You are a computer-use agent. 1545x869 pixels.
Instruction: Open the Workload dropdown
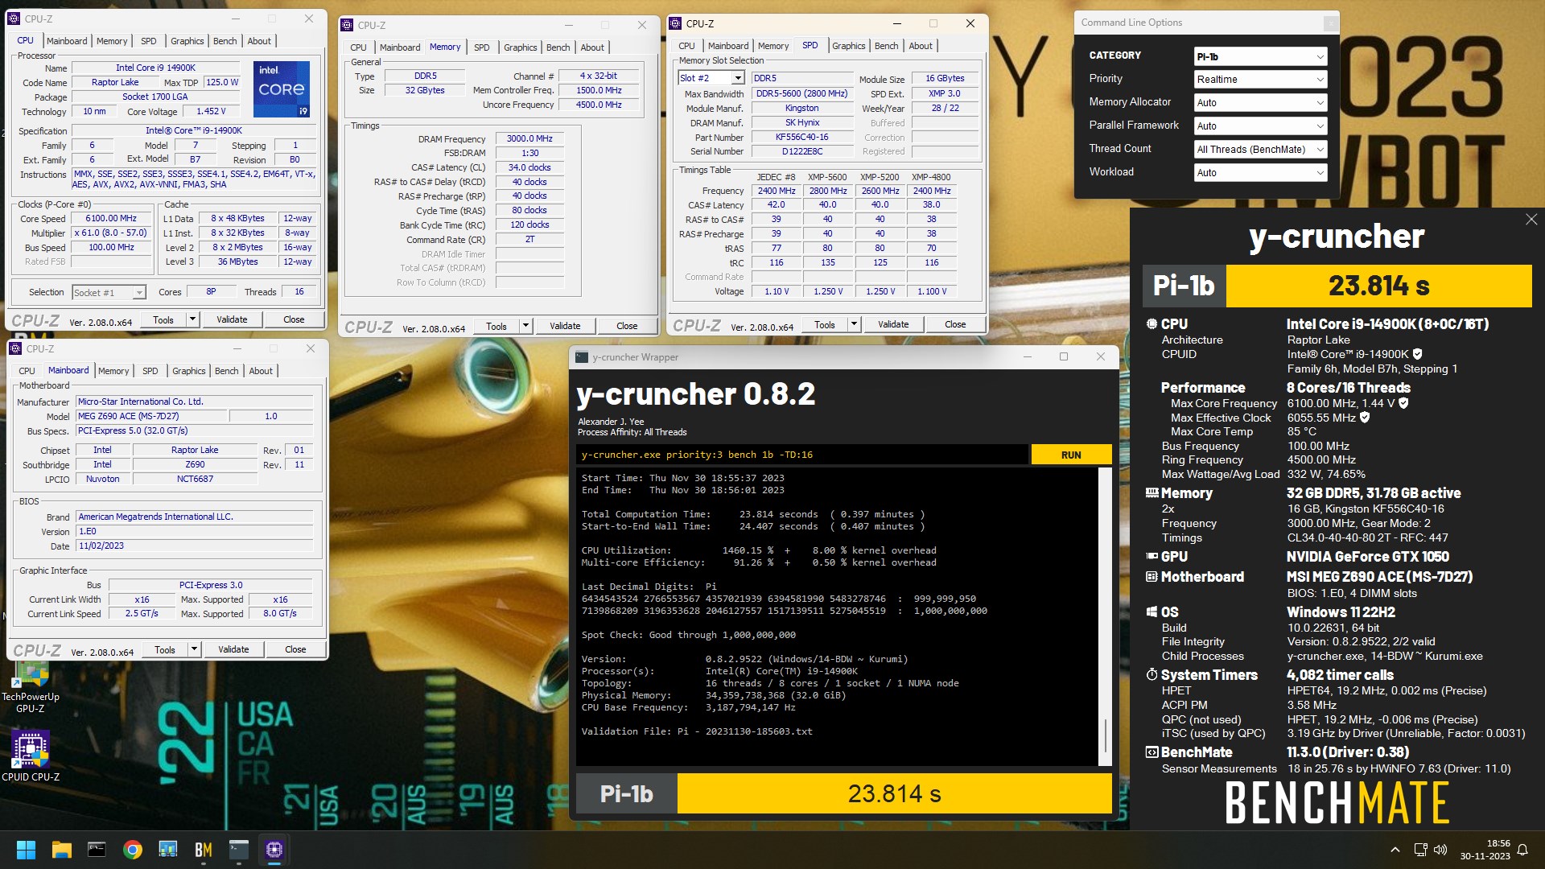[1260, 172]
